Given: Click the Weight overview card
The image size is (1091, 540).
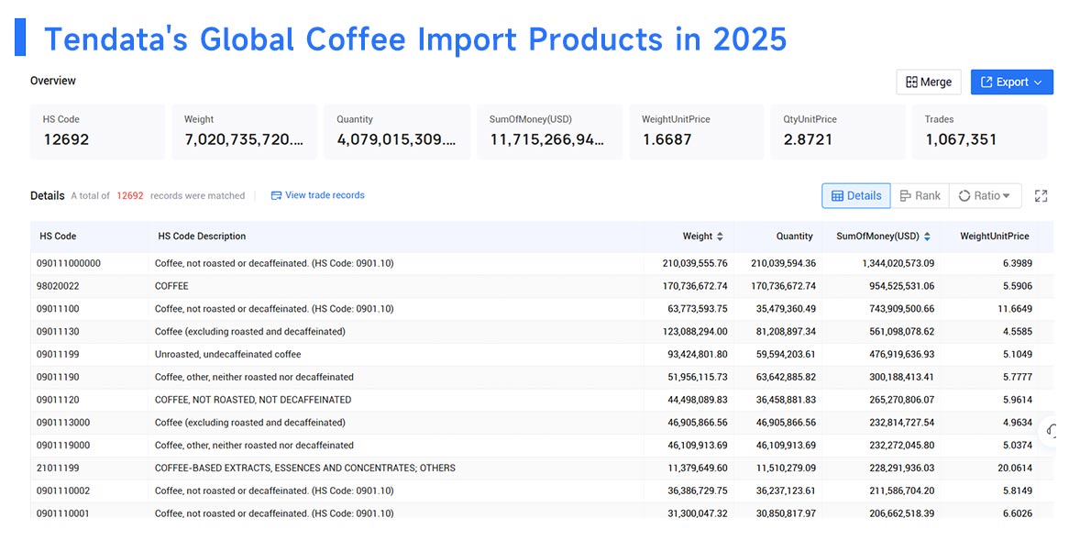Looking at the screenshot, I should pyautogui.click(x=245, y=131).
